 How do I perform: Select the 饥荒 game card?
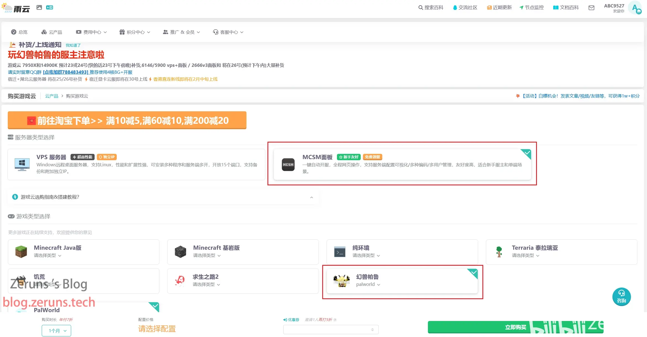84,281
